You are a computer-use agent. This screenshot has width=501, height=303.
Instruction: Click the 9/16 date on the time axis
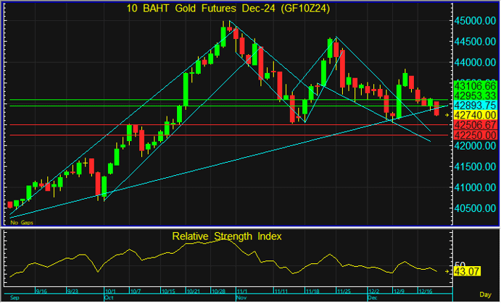click(41, 291)
